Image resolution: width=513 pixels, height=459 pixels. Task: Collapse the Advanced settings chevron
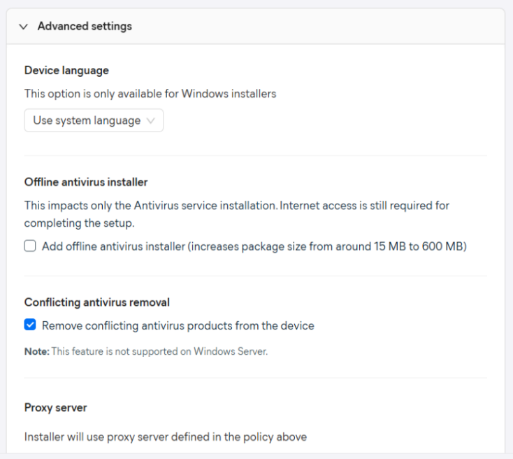pyautogui.click(x=24, y=27)
